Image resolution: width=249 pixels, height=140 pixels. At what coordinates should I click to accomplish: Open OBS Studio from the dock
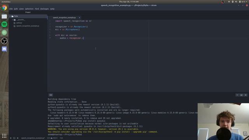4,41
